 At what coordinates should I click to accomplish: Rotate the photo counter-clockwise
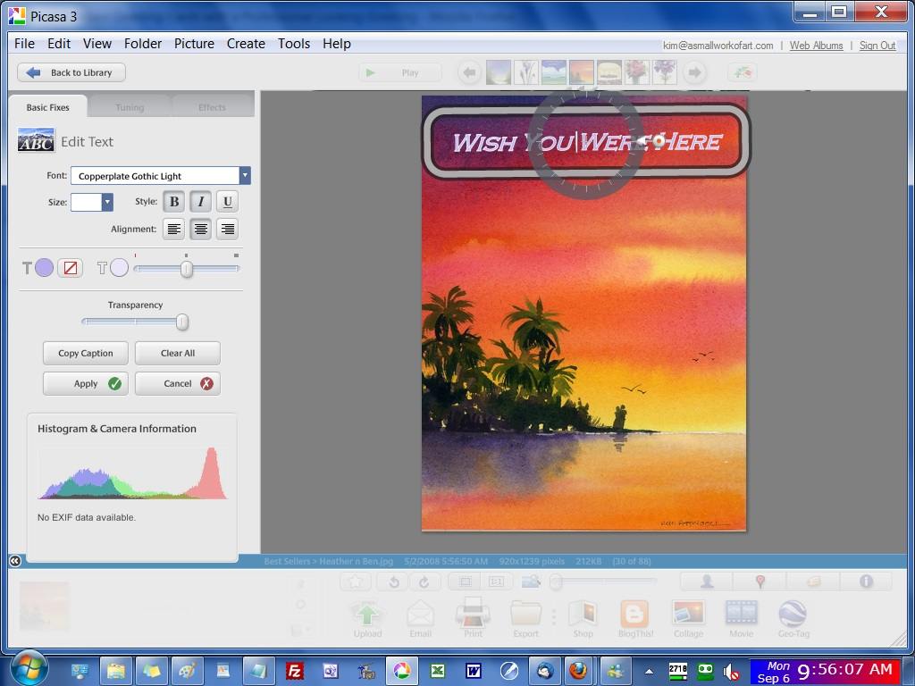click(x=394, y=581)
